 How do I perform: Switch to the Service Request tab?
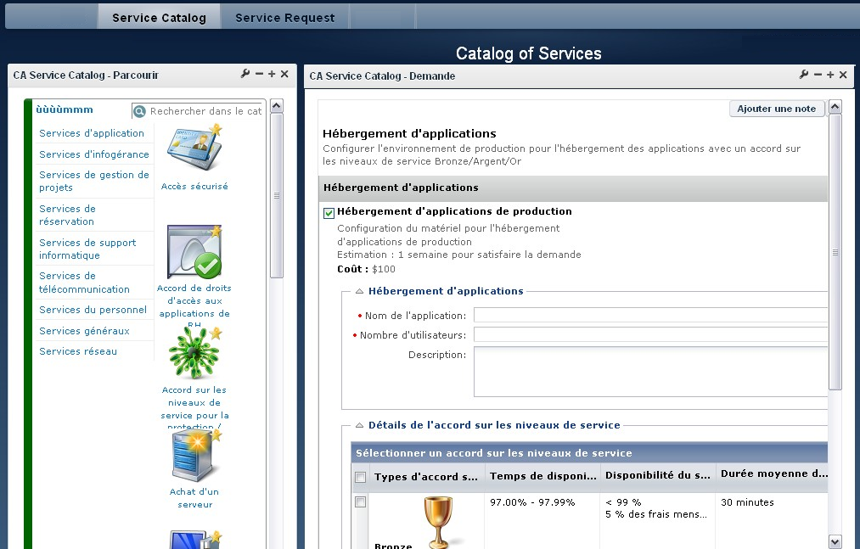click(x=284, y=17)
